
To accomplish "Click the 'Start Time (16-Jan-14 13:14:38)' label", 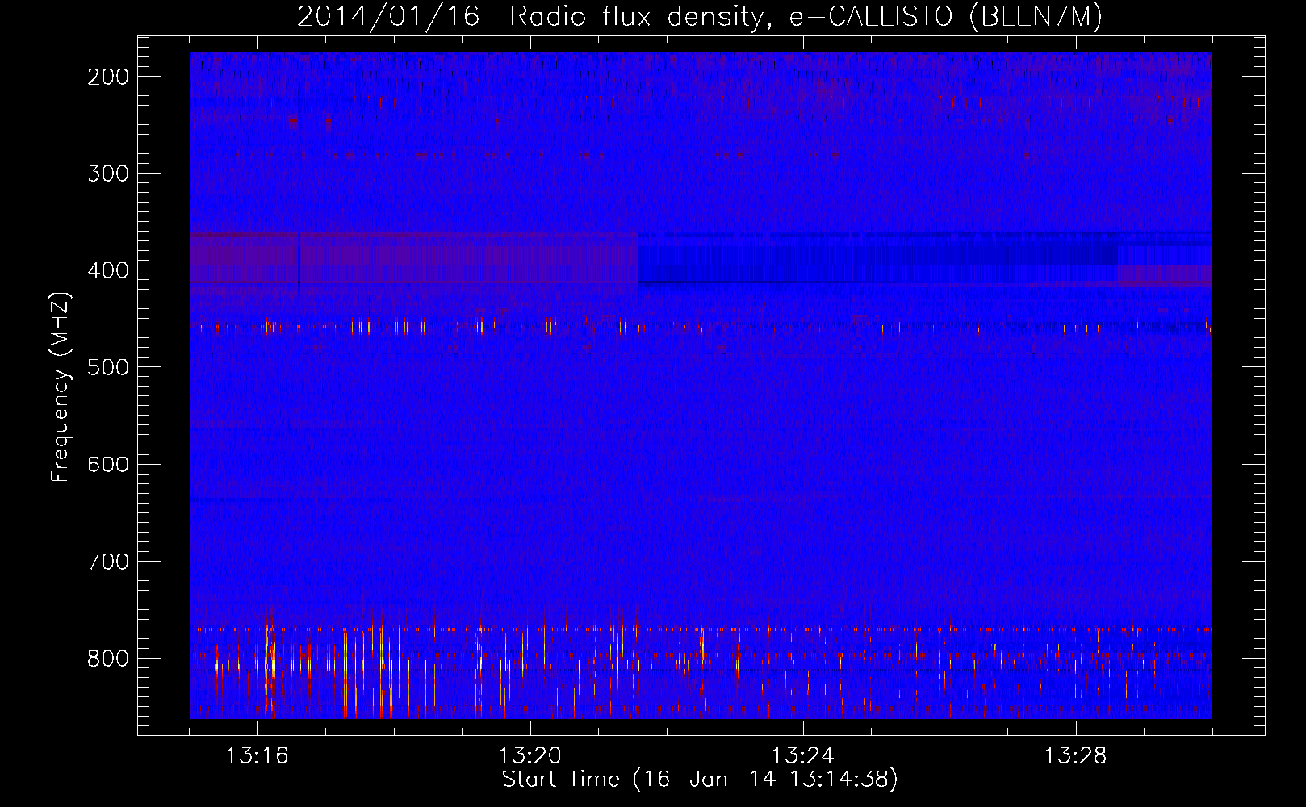I will point(700,780).
